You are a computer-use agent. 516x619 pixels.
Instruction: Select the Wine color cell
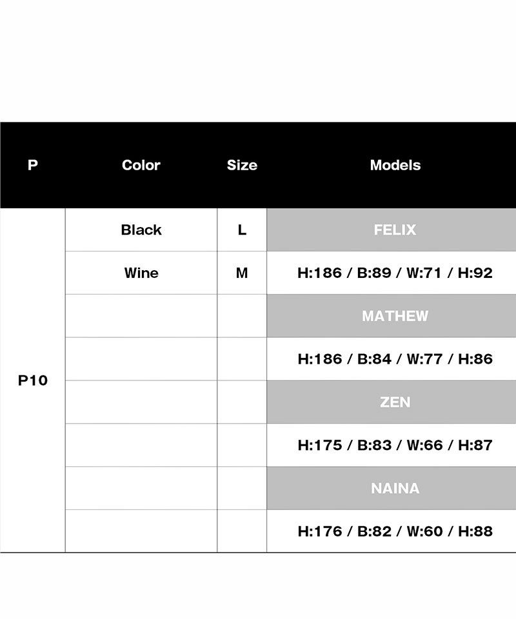(x=141, y=273)
